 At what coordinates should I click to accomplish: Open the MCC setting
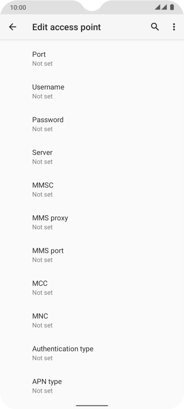(92, 288)
